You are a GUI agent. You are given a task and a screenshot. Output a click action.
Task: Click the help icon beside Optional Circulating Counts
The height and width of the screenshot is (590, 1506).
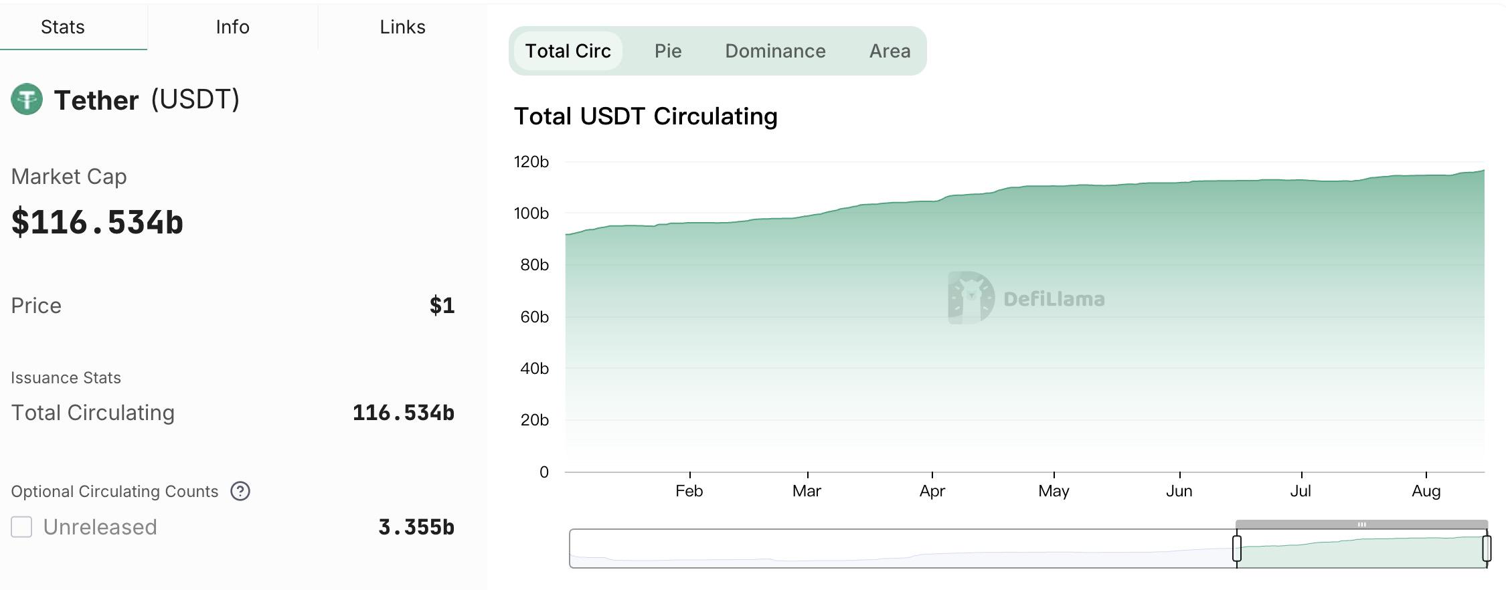(x=240, y=492)
